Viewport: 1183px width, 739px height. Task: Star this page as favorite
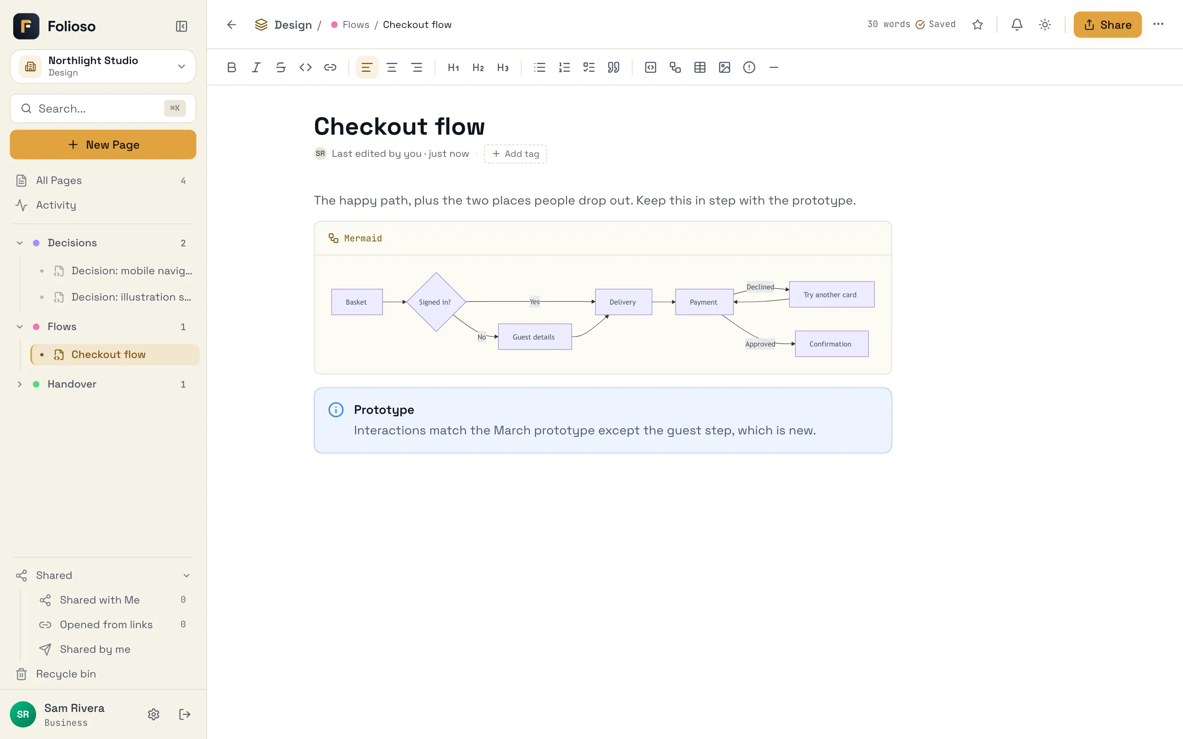(x=977, y=25)
